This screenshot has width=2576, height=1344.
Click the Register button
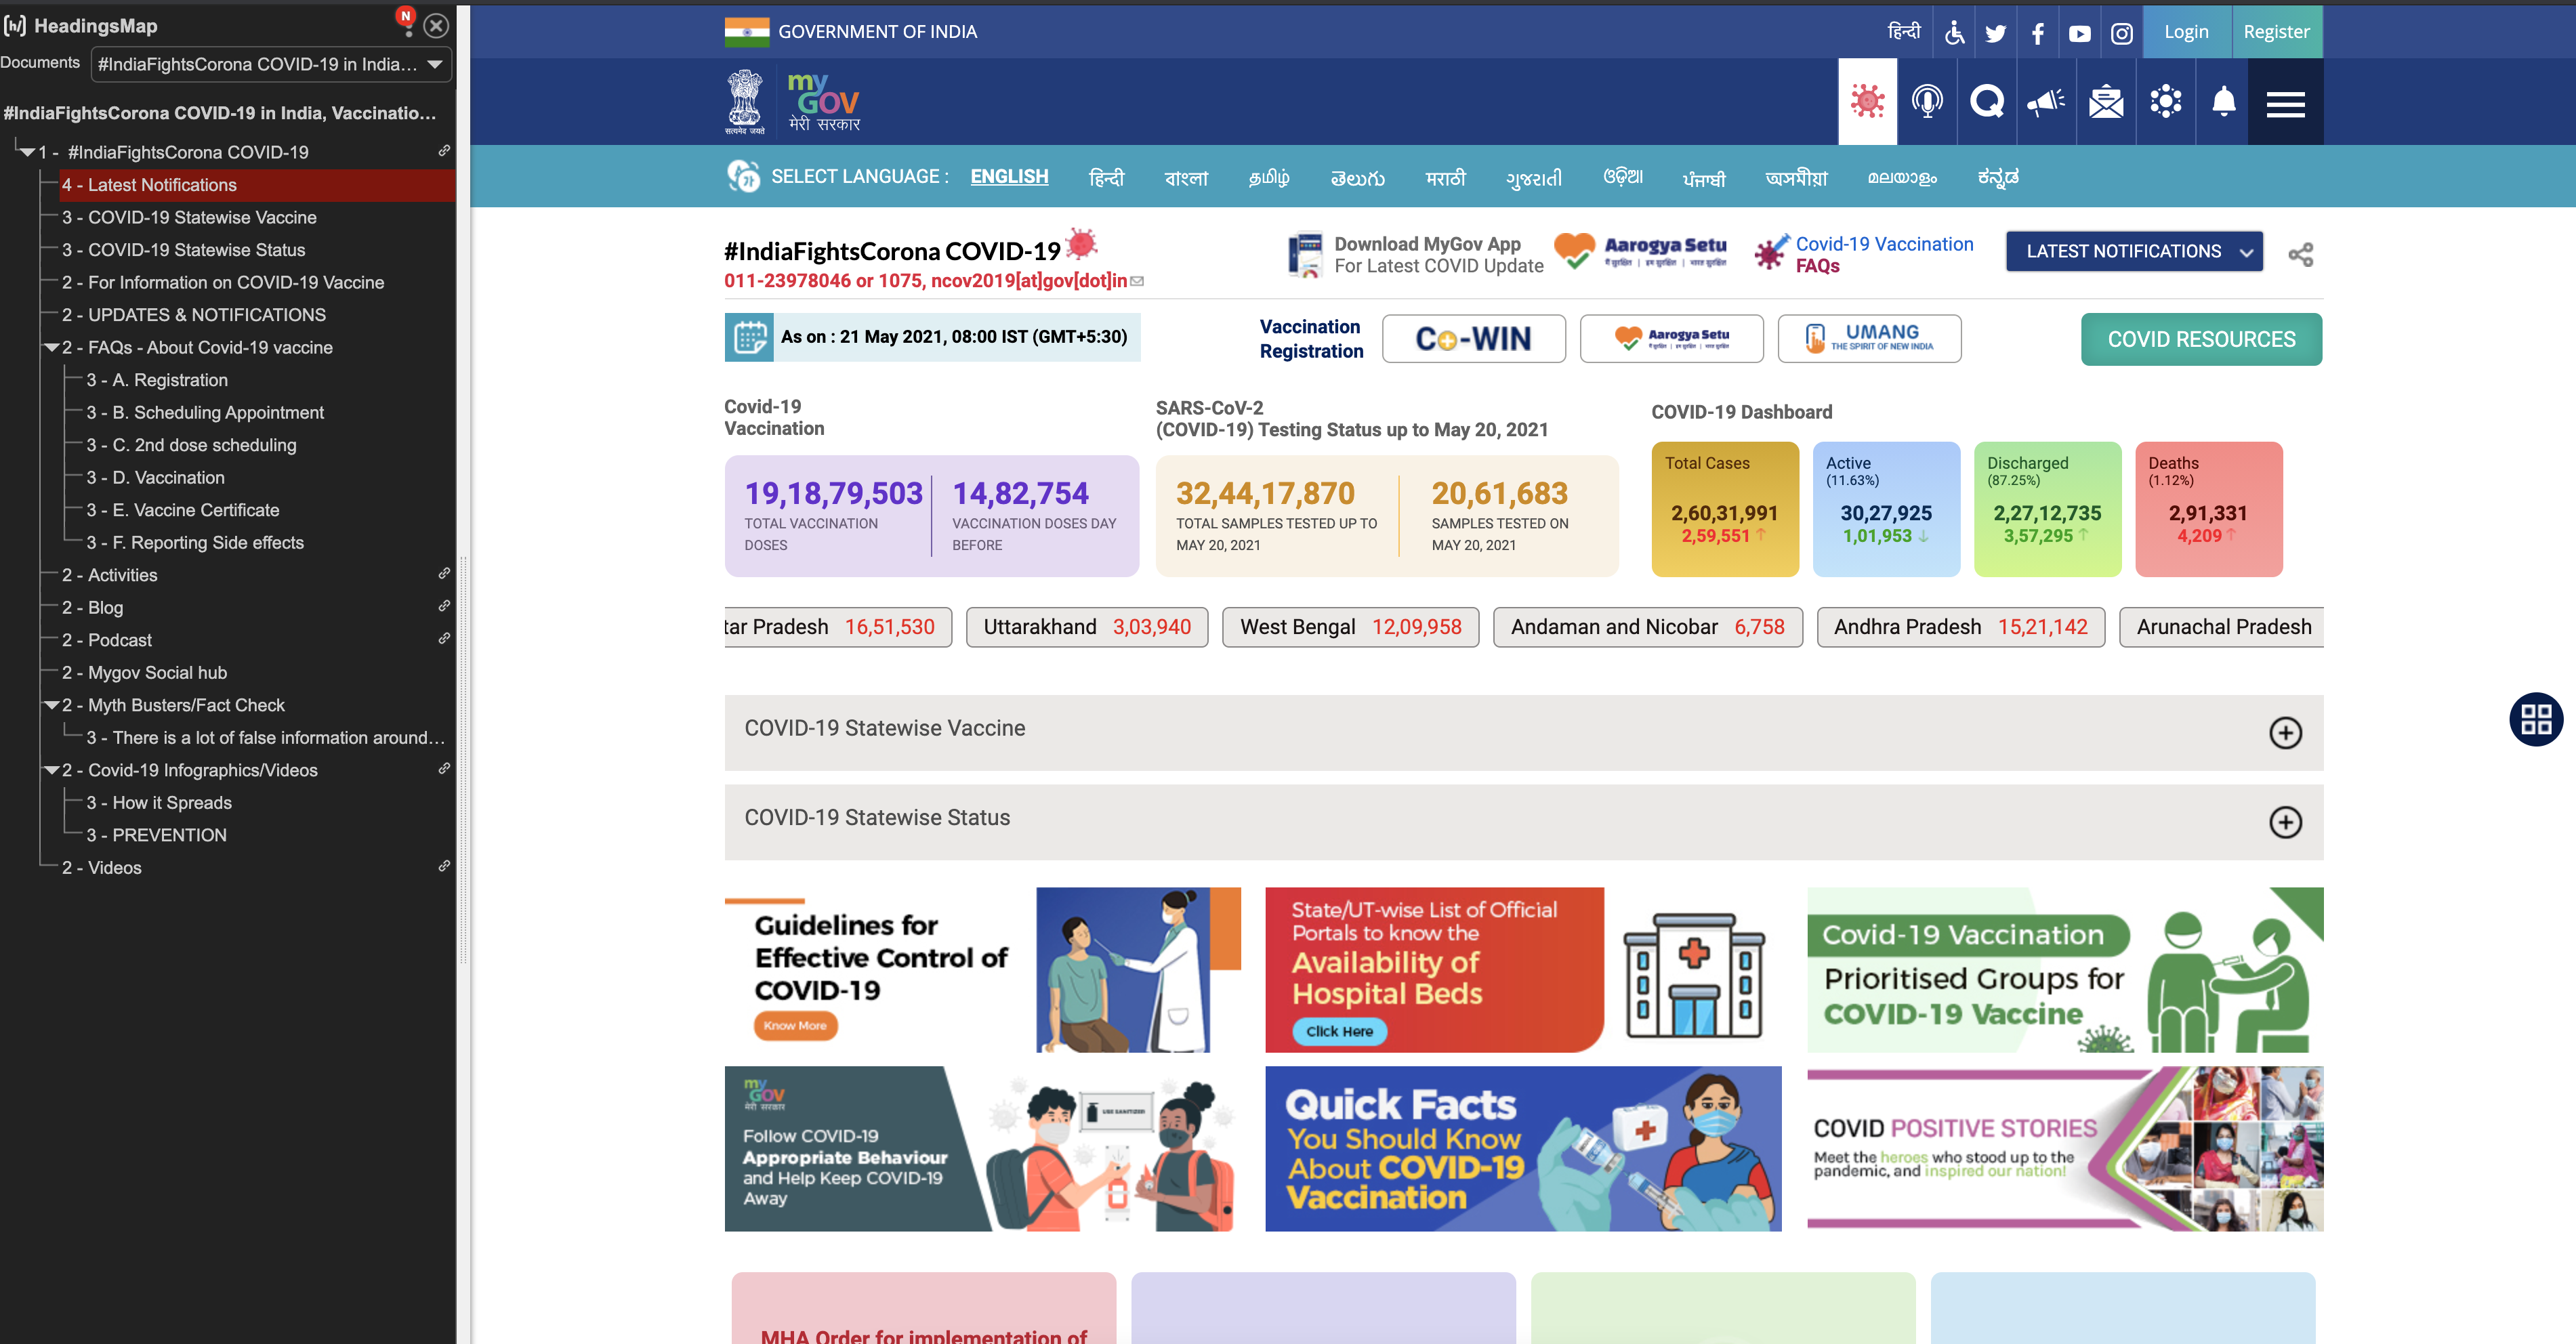point(2277,32)
